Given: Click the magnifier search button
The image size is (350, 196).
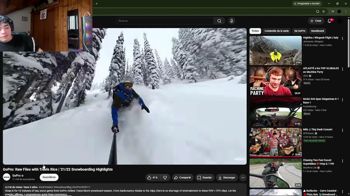Looking at the screenshot, I should pyautogui.click(x=219, y=21).
